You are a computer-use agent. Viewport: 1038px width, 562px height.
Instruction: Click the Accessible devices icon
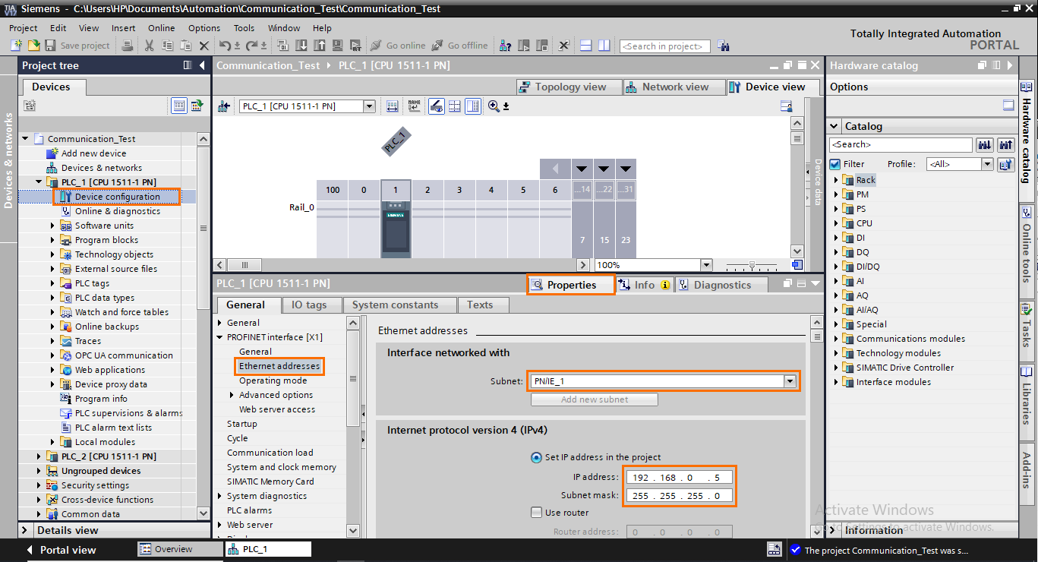click(x=505, y=46)
